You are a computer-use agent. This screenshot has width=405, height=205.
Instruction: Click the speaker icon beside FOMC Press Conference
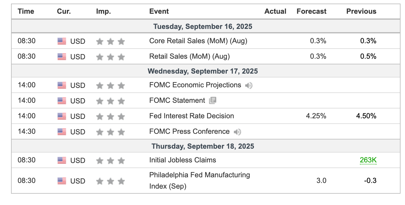[x=237, y=132]
